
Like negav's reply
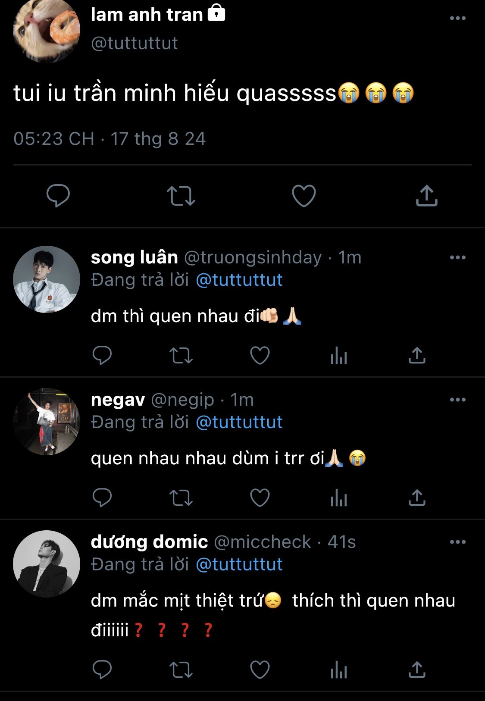(x=260, y=498)
